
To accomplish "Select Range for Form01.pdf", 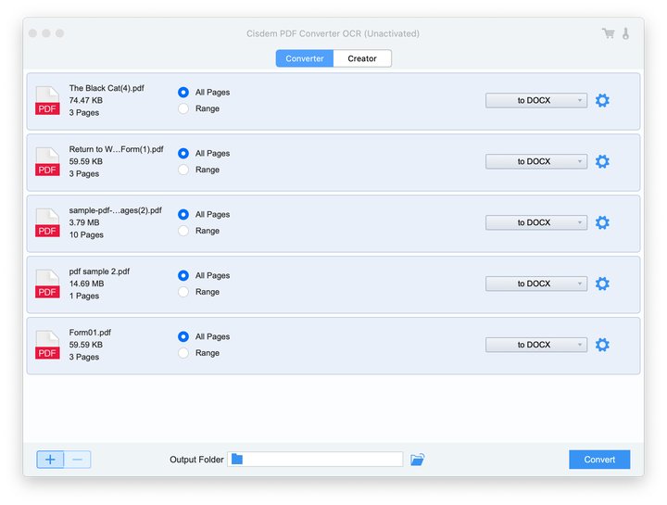I will [x=183, y=353].
